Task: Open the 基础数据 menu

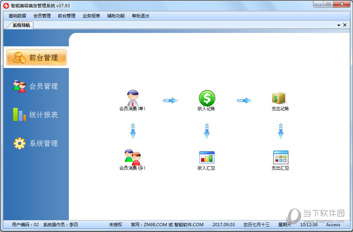Action: (17, 16)
